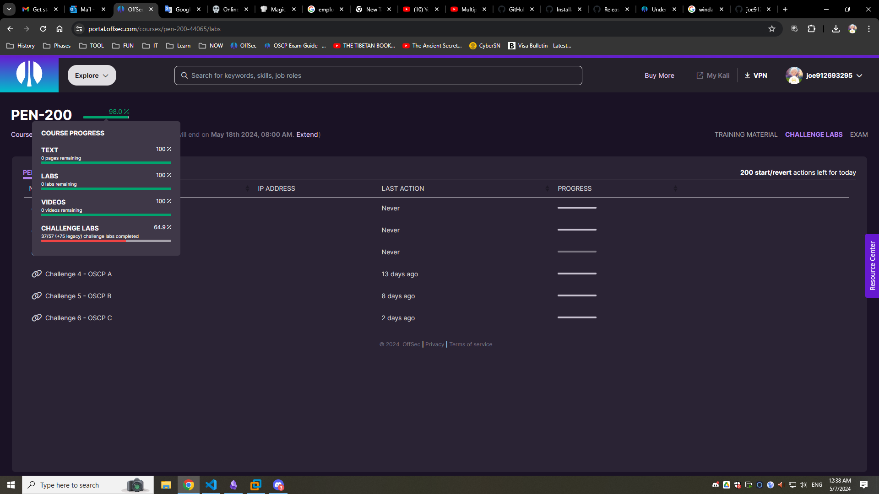The height and width of the screenshot is (494, 879).
Task: Expand the Explore dropdown
Action: pyautogui.click(x=92, y=75)
